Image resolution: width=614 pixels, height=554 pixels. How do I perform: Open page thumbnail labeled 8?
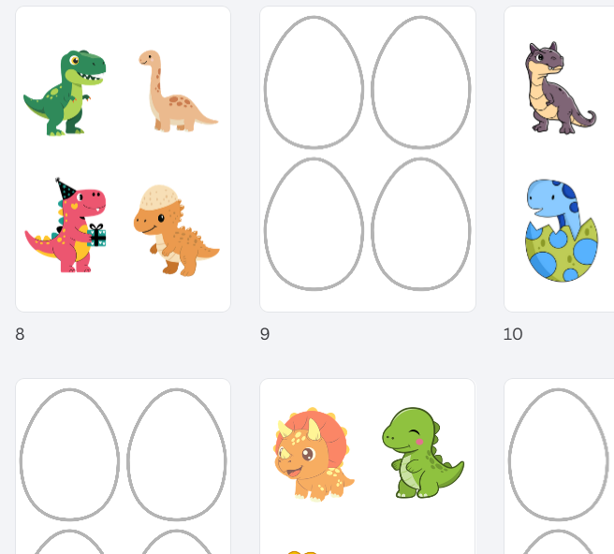coord(123,159)
